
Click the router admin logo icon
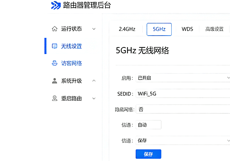(x=56, y=5)
